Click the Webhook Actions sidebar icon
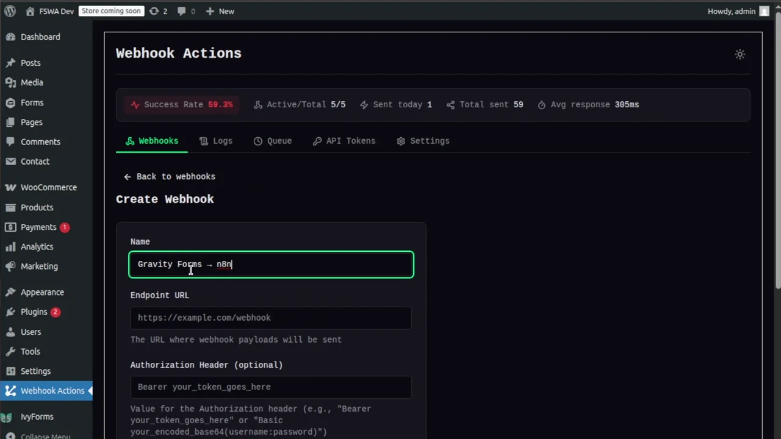781x439 pixels. (10, 390)
